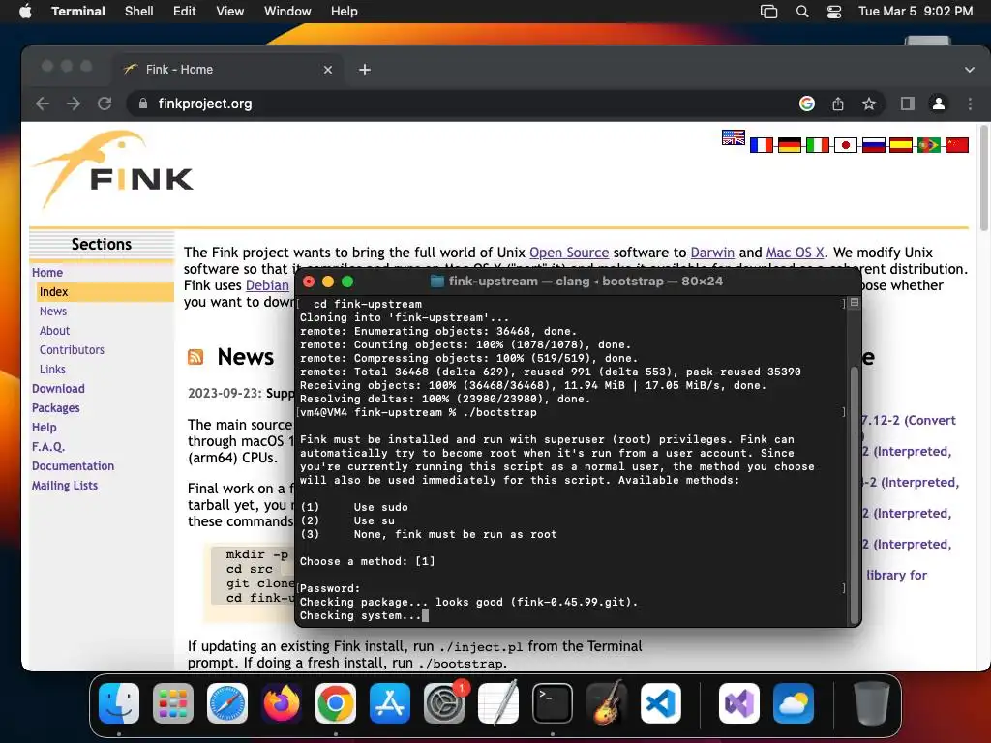This screenshot has width=991, height=743.
Task: Open Chrome three-dot menu
Action: [970, 104]
